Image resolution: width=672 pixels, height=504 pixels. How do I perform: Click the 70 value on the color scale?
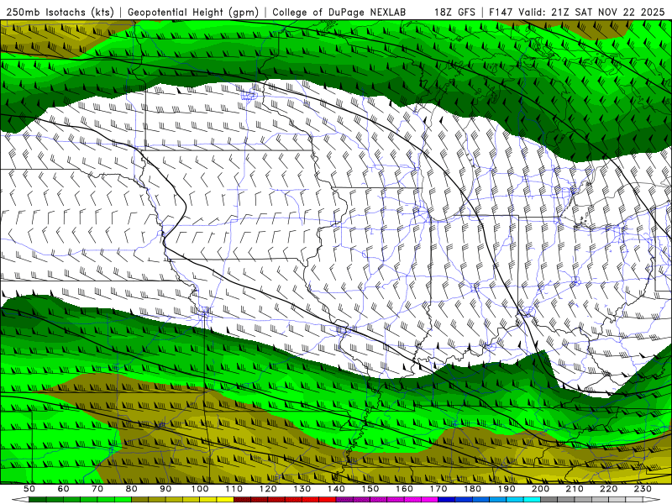tap(97, 489)
